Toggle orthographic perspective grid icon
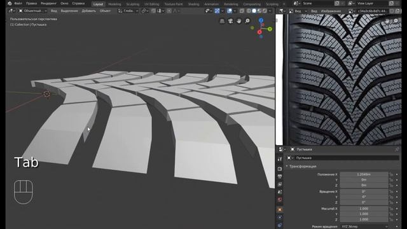Viewport: 407px width, 229px height. [222, 21]
